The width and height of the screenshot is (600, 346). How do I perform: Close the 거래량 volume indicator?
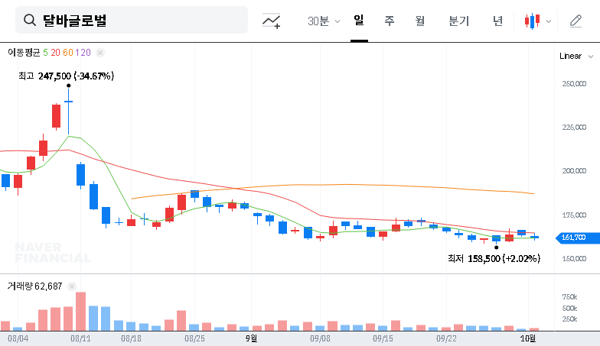[x=72, y=286]
